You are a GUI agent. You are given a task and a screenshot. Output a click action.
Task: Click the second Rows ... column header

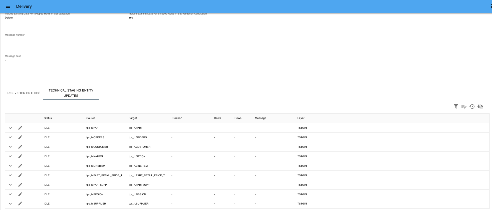coord(240,118)
